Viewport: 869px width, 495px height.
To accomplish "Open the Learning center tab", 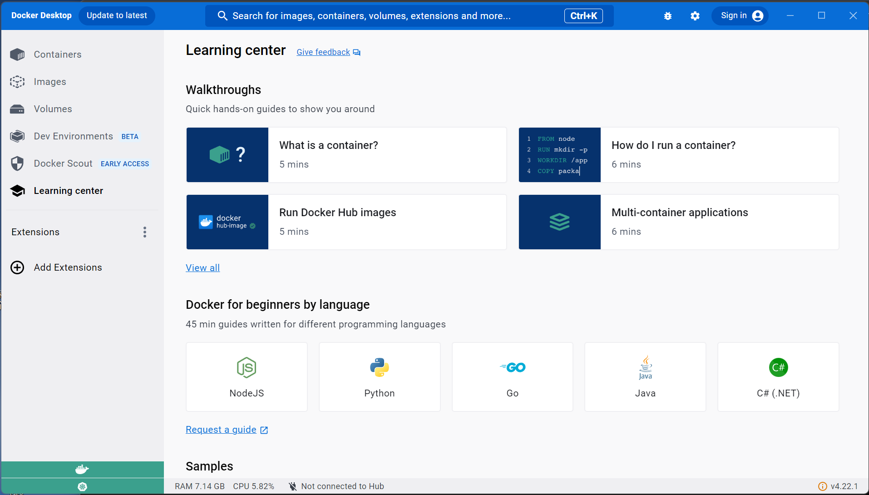I will pos(68,191).
